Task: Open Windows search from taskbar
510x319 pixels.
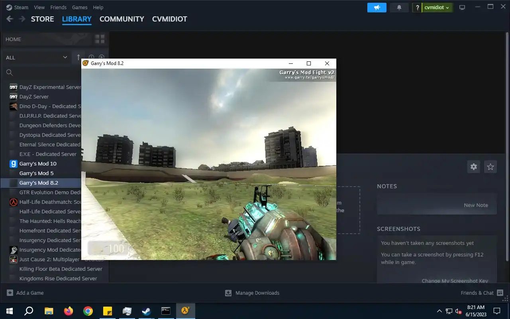Action: click(29, 311)
